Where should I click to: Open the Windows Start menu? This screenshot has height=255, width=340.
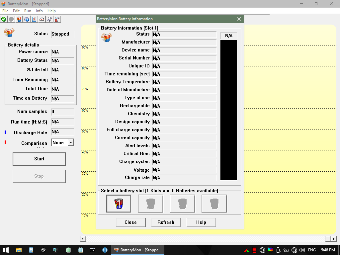[6, 250]
